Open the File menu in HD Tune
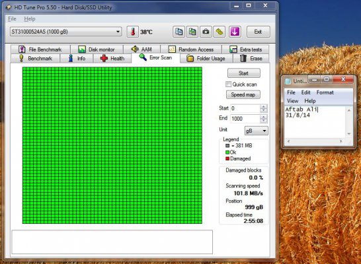 coord(12,19)
